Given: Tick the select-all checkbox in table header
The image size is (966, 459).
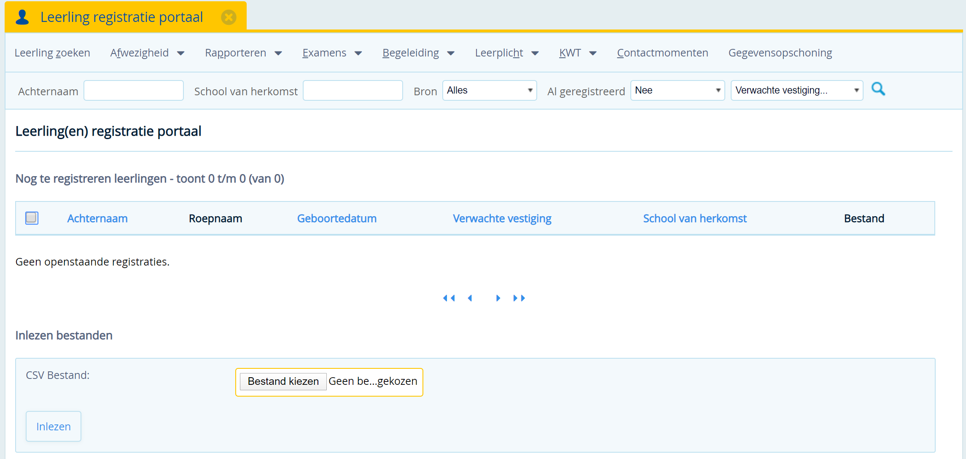Looking at the screenshot, I should [32, 218].
